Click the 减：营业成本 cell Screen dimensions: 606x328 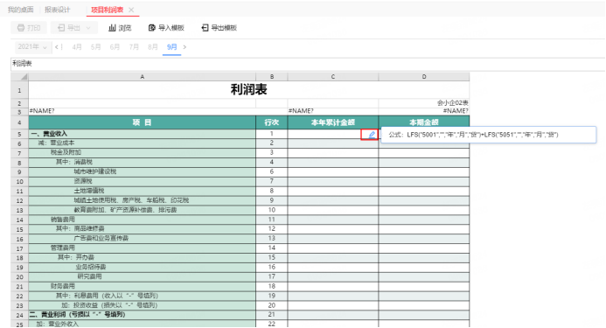pyautogui.click(x=143, y=143)
